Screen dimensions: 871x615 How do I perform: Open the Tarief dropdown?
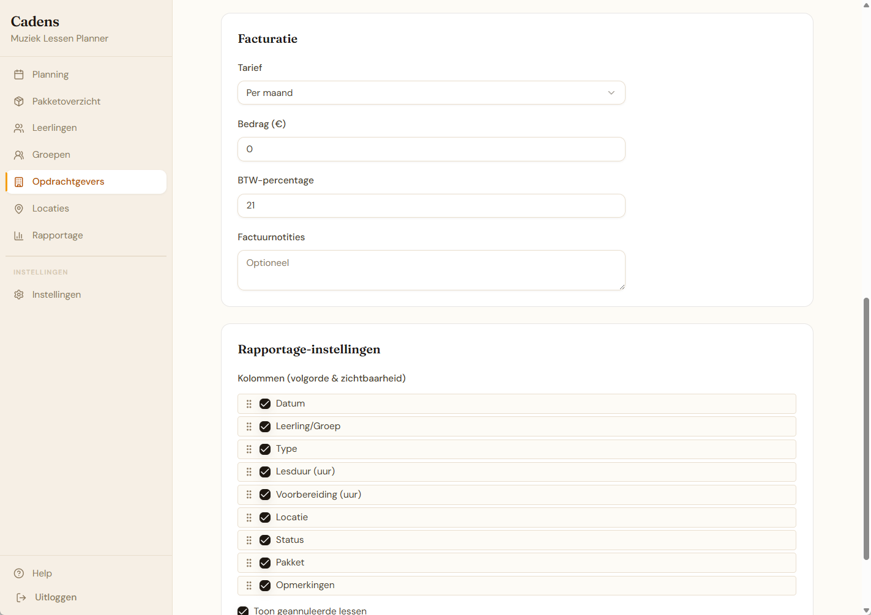coord(431,93)
